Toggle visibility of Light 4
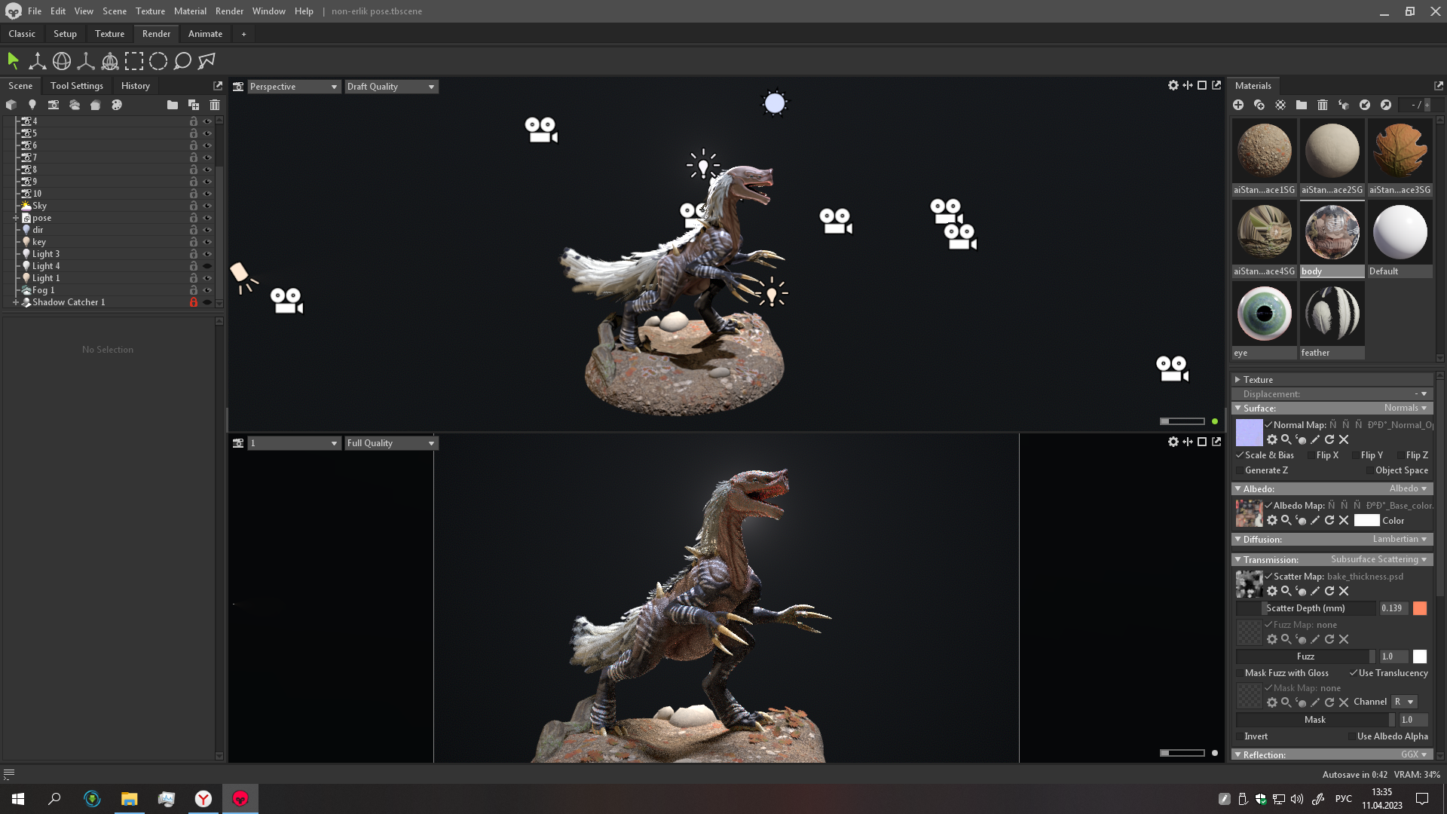The height and width of the screenshot is (814, 1447). [207, 266]
